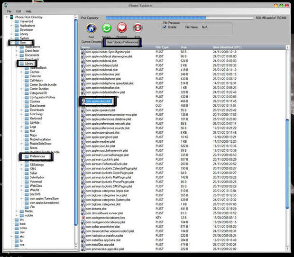
Task: Click the Voicemail folder icon
Action: (x=27, y=182)
